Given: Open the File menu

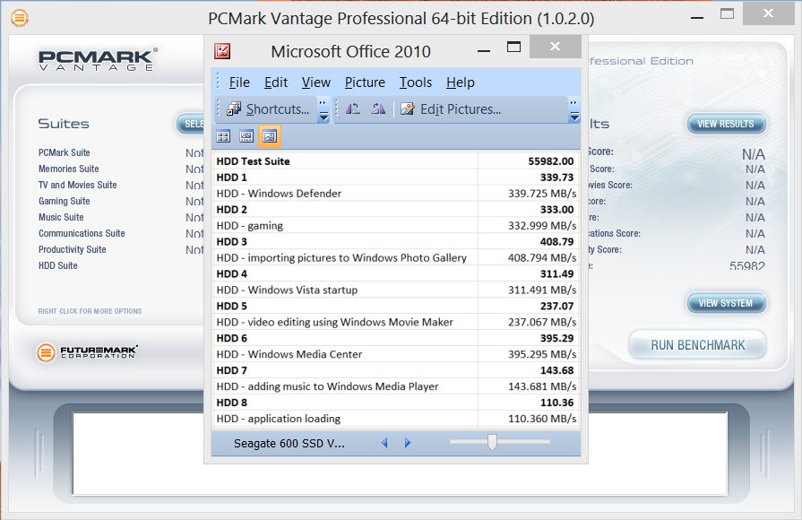Looking at the screenshot, I should point(239,82).
